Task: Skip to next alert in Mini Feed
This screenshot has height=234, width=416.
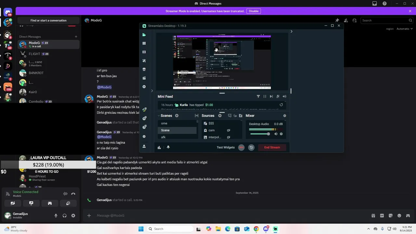Action: click(271, 97)
